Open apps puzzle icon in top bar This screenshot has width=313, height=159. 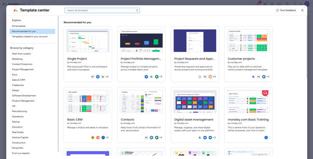point(280,4)
